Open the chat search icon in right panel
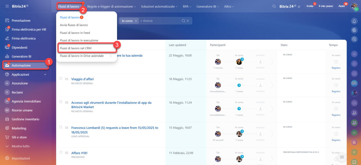The image size is (361, 165). click(x=354, y=39)
